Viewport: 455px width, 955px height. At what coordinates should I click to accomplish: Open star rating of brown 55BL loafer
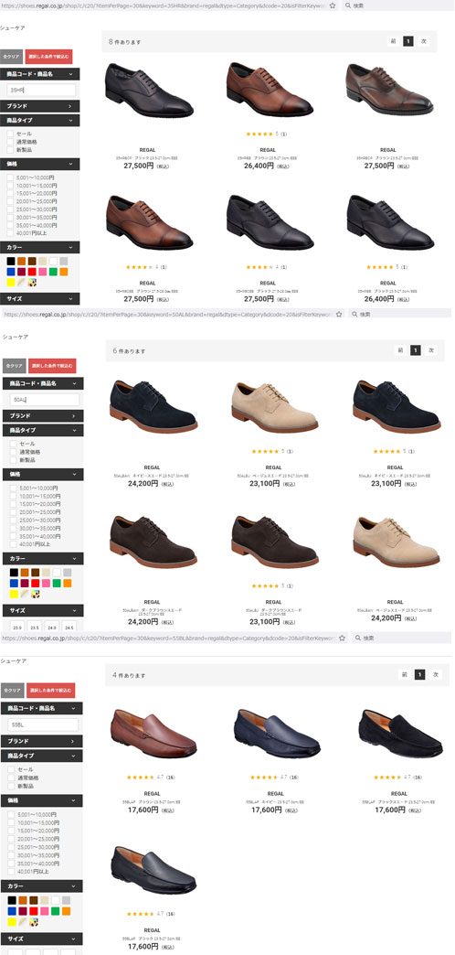point(139,778)
